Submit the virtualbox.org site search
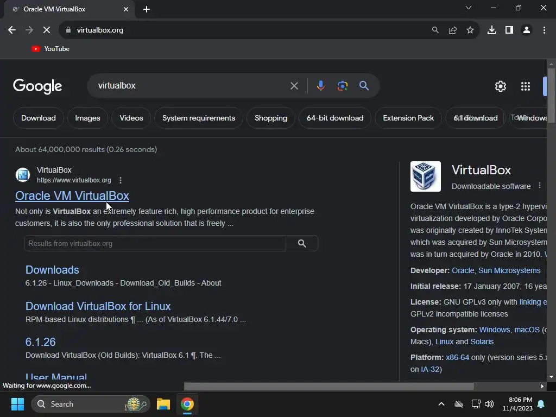Viewport: 556px width, 417px height. pyautogui.click(x=302, y=243)
